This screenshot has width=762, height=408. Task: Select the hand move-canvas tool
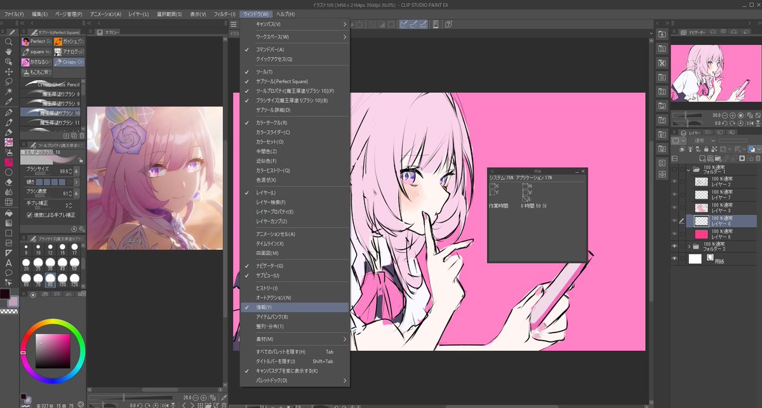pyautogui.click(x=9, y=52)
